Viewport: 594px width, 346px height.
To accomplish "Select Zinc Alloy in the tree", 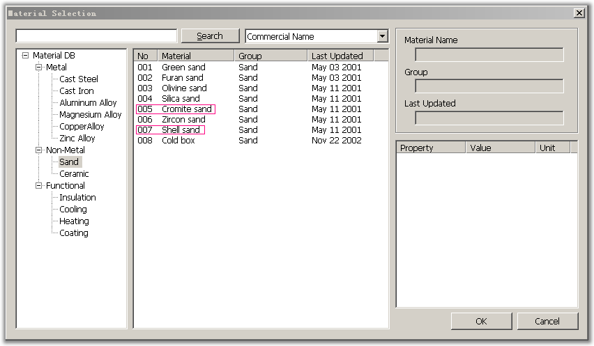I will tap(77, 138).
